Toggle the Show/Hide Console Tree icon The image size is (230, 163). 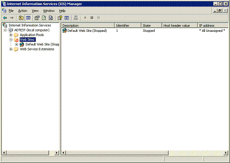click(28, 18)
